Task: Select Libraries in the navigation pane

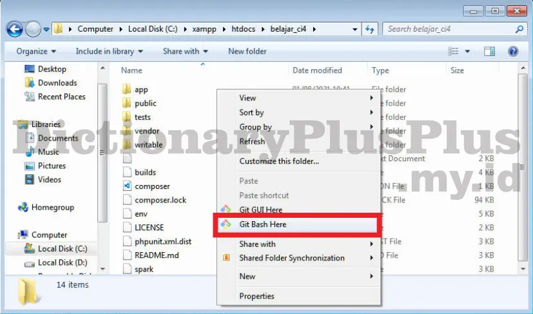Action: coord(39,124)
